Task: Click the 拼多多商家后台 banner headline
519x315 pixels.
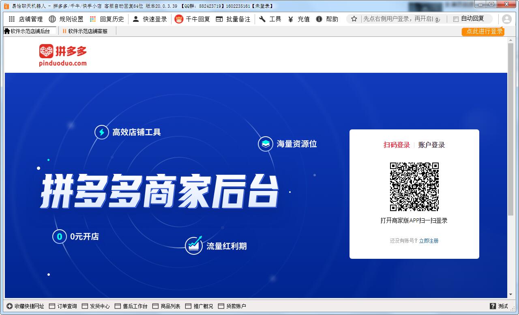Action: [159, 191]
